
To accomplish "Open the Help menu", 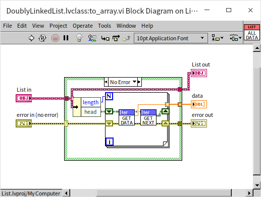I will (x=147, y=26).
